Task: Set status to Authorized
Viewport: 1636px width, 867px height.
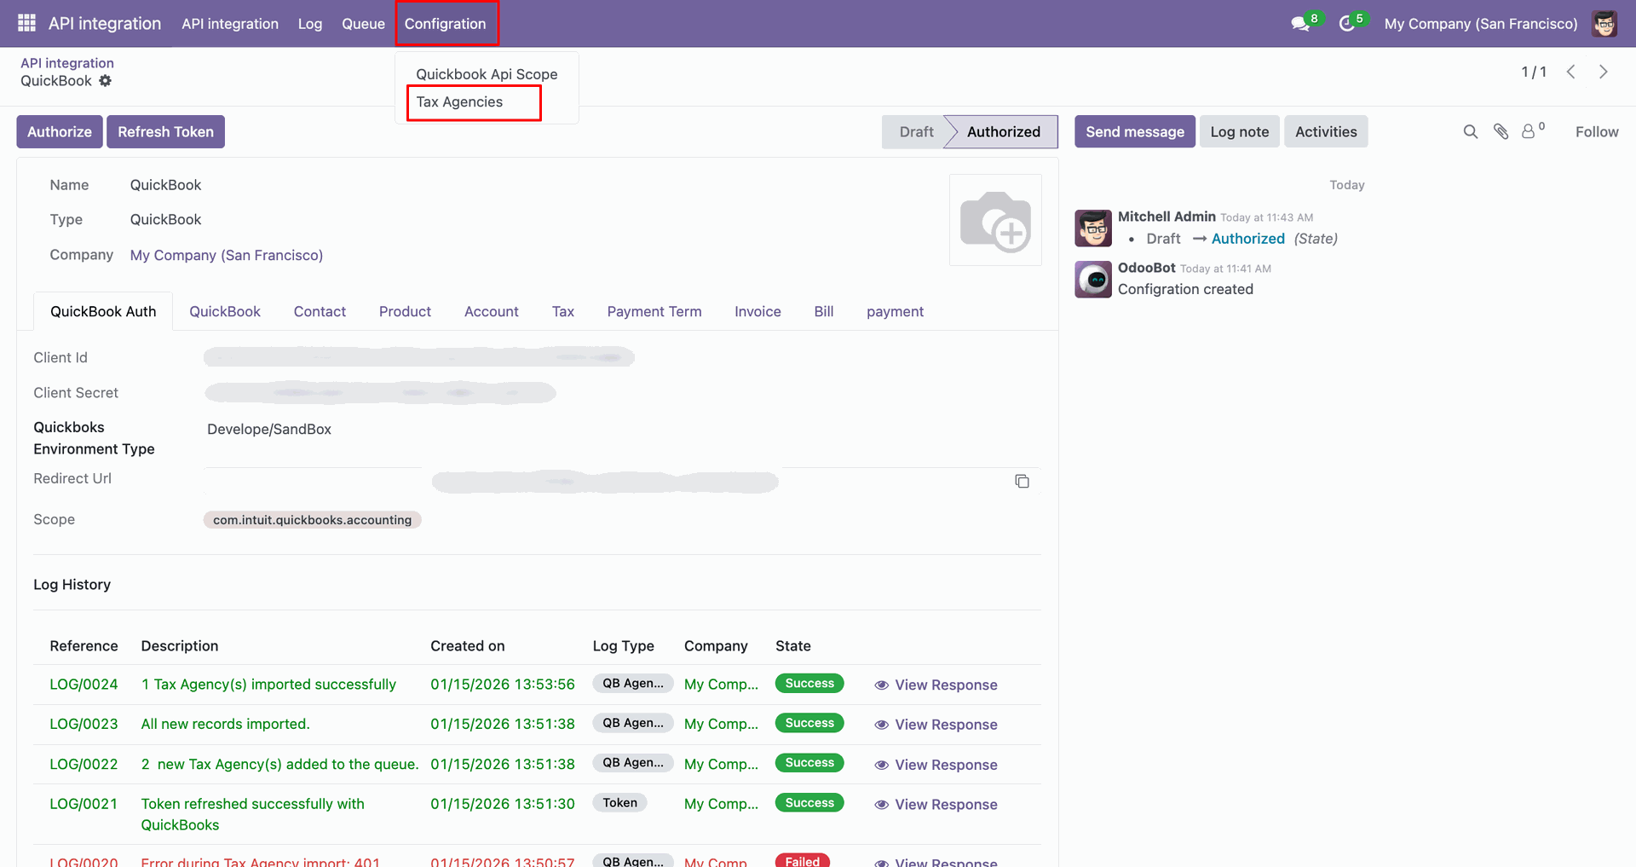Action: (1003, 132)
